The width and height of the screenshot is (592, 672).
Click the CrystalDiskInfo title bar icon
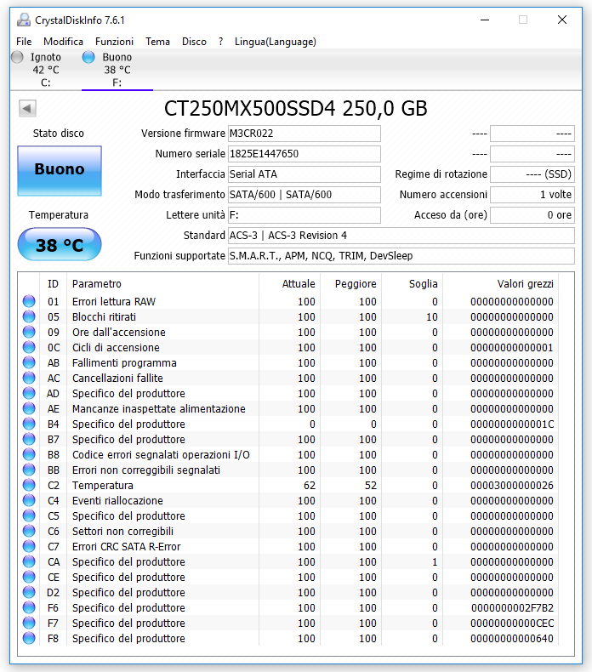pyautogui.click(x=24, y=20)
